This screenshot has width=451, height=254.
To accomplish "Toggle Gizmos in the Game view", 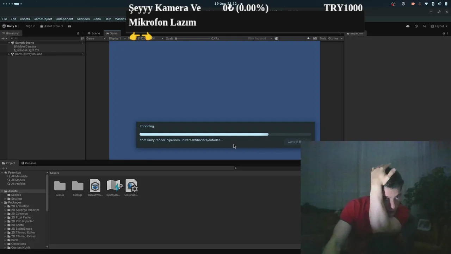I will 333,38.
